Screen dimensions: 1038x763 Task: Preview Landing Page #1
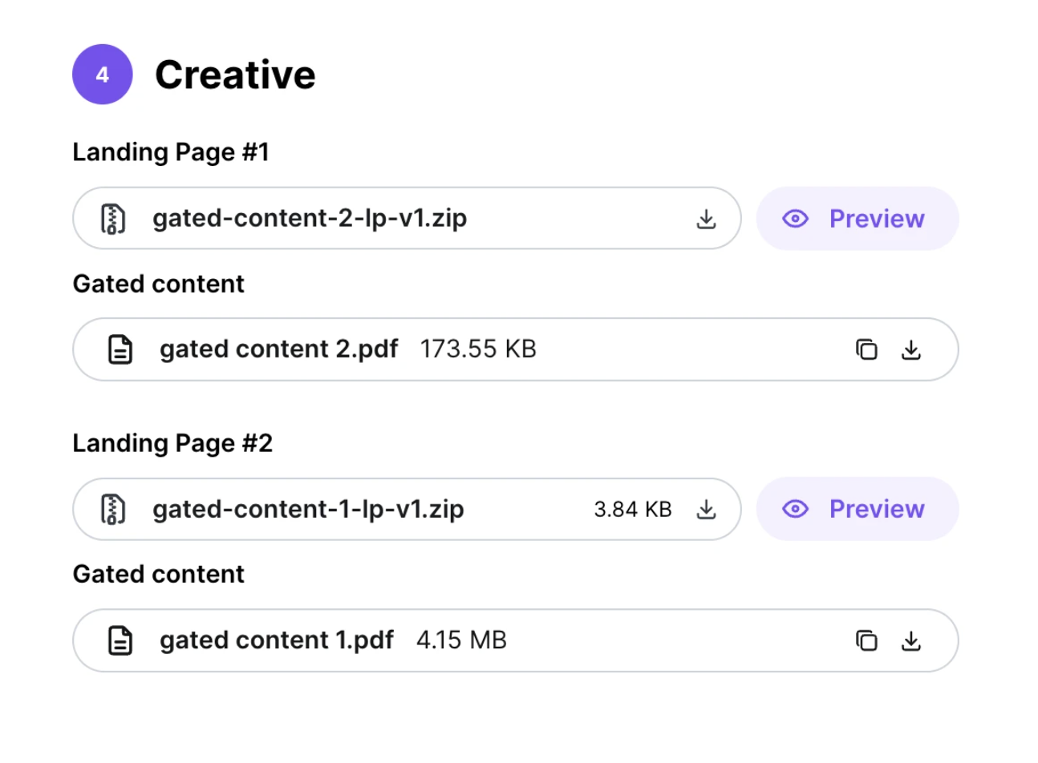click(x=858, y=219)
